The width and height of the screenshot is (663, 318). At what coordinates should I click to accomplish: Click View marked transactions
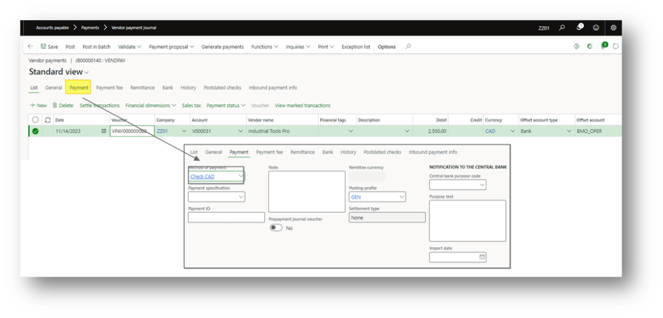click(302, 105)
